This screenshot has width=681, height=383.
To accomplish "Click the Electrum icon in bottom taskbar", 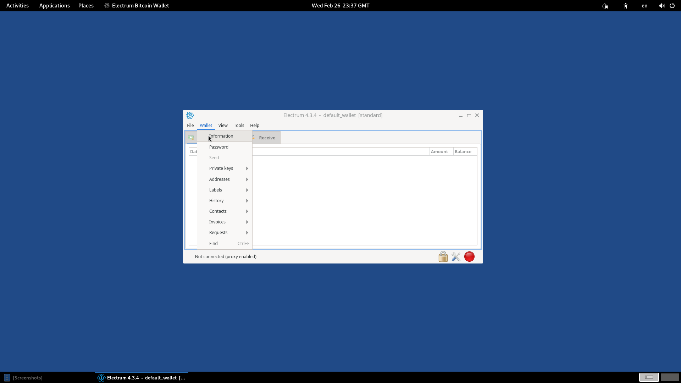I will (x=101, y=378).
